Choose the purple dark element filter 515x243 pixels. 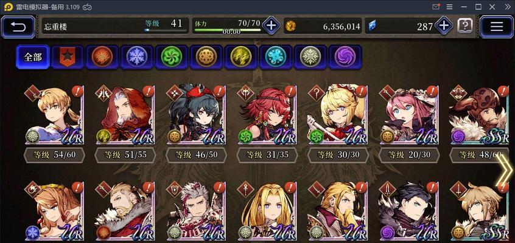click(x=345, y=57)
